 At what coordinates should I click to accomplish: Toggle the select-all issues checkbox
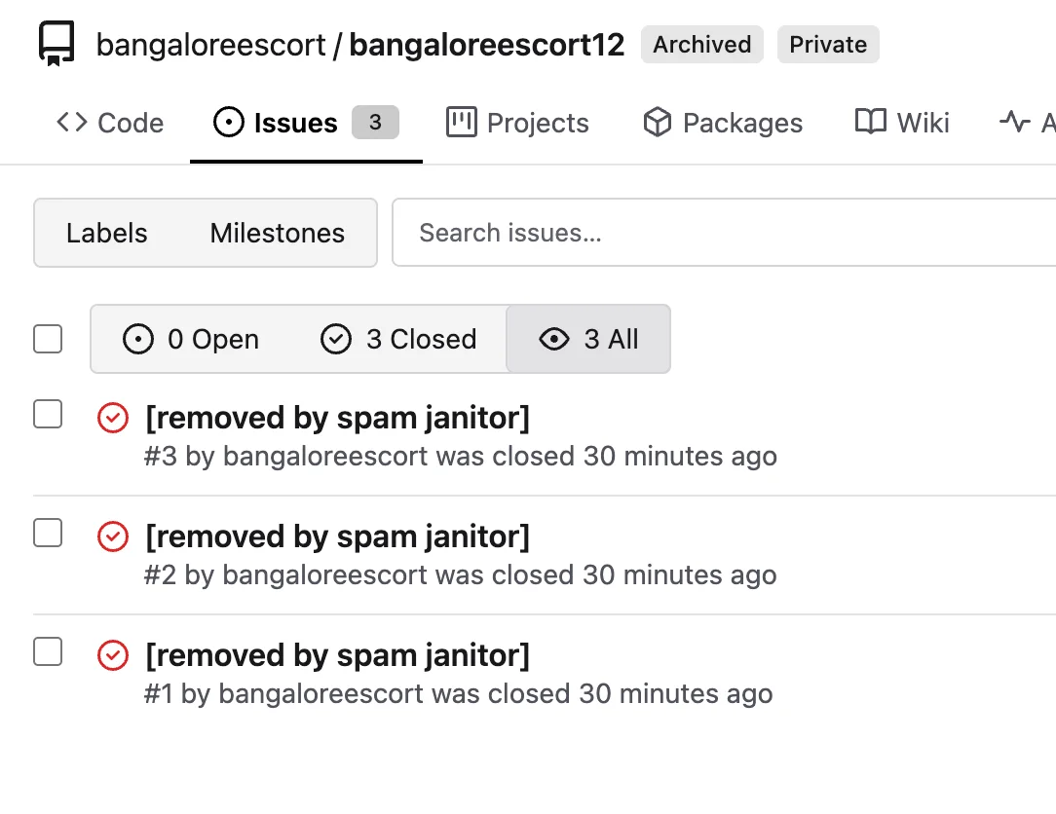48,339
